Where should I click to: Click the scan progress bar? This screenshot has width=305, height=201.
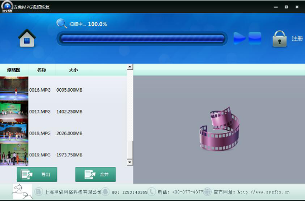click(142, 39)
